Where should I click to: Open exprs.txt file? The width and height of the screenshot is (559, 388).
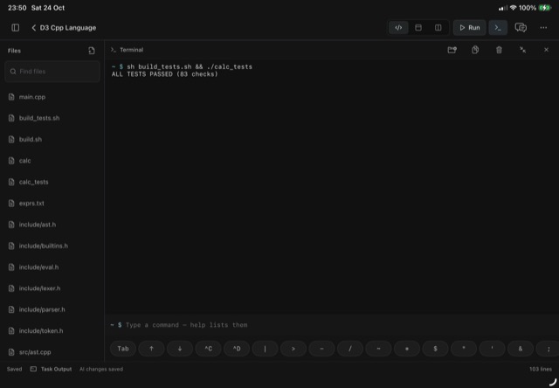coord(52,204)
